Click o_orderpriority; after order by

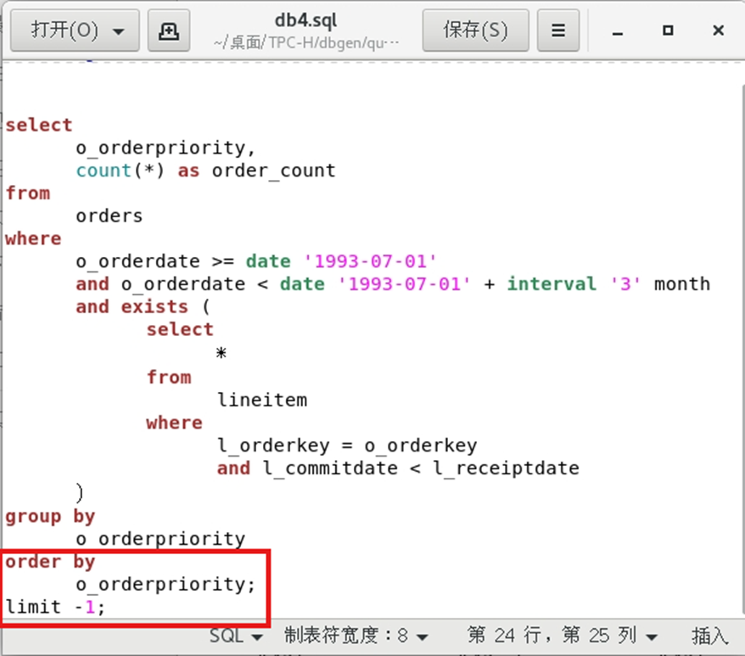tap(165, 584)
